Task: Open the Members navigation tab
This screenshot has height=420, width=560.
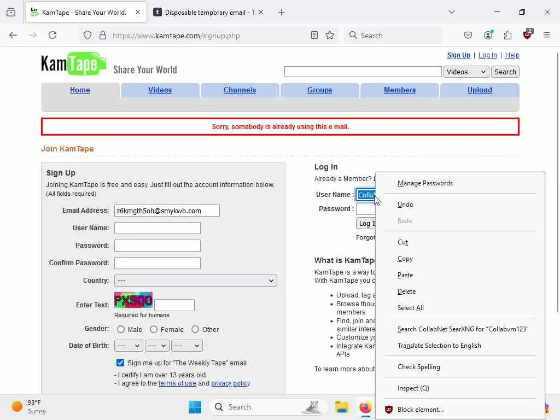Action: pyautogui.click(x=400, y=90)
